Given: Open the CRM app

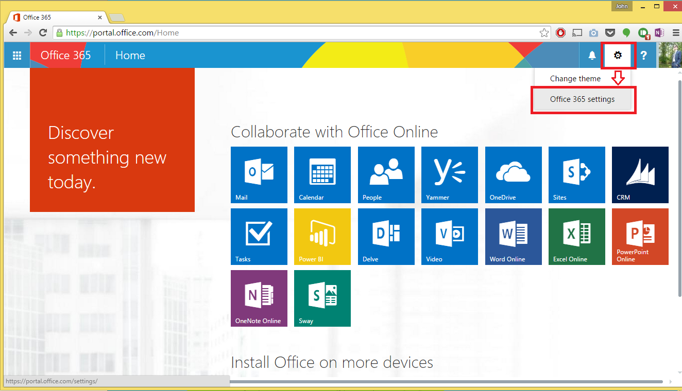Looking at the screenshot, I should pos(640,175).
